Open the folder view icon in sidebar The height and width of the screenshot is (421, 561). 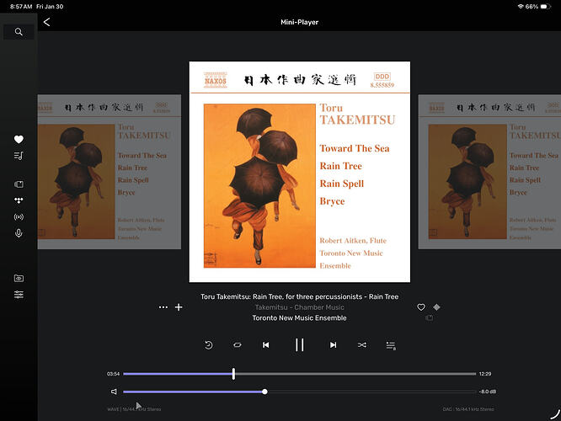tap(19, 279)
